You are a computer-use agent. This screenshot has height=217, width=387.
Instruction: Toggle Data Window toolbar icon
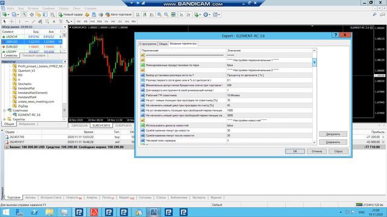pyautogui.click(x=32, y=14)
